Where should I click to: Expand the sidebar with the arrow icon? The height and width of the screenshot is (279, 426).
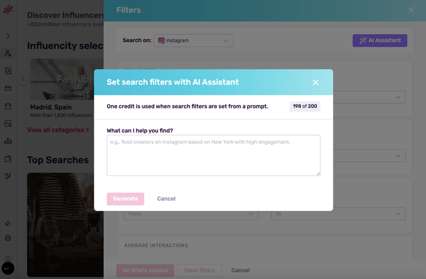point(8,36)
